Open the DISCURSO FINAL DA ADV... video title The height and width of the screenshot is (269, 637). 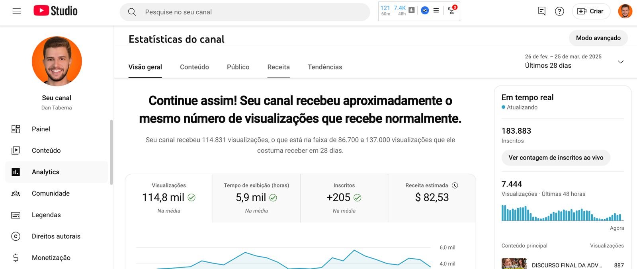pos(567,265)
